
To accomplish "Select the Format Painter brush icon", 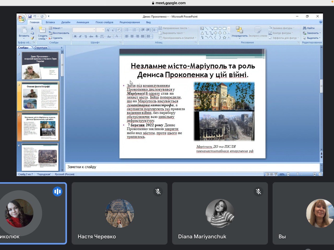I will [32, 38].
